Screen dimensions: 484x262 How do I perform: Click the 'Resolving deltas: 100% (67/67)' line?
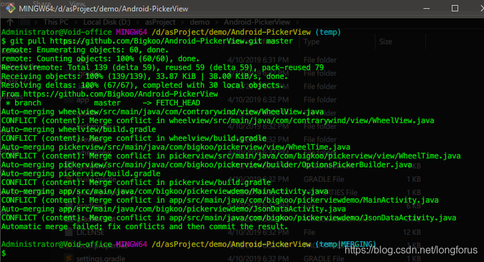pyautogui.click(x=143, y=85)
